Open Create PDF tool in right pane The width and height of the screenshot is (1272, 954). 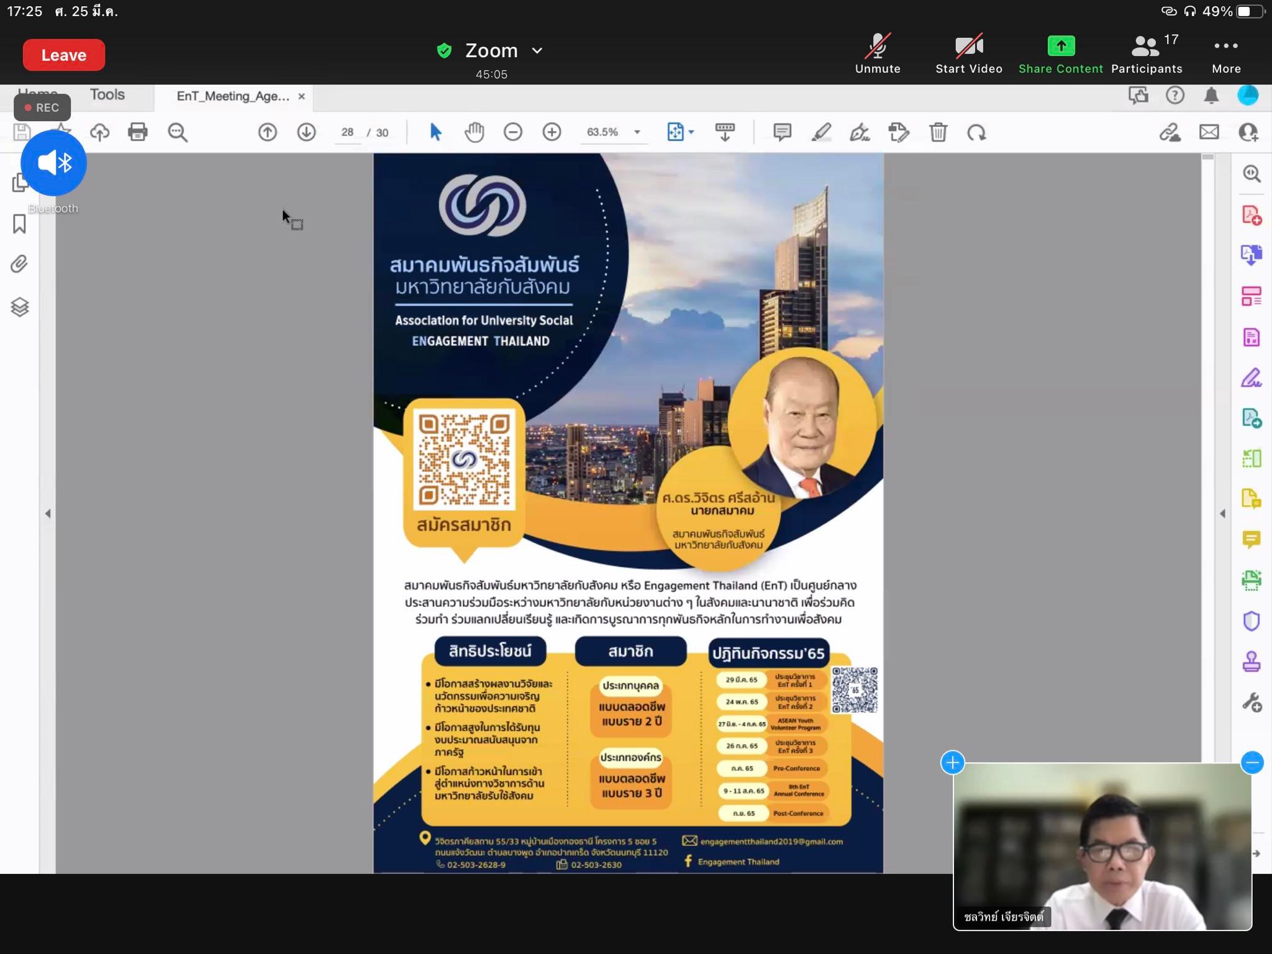pos(1252,215)
